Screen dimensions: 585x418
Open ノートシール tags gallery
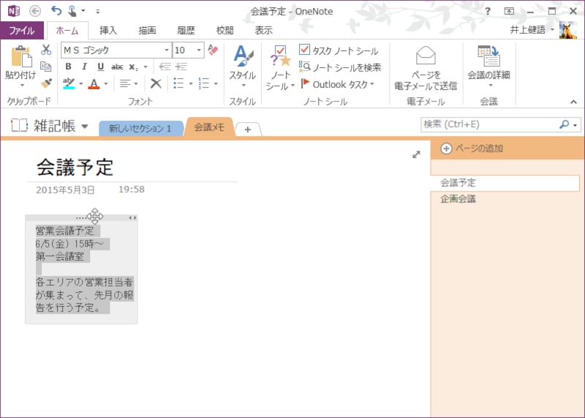[280, 68]
